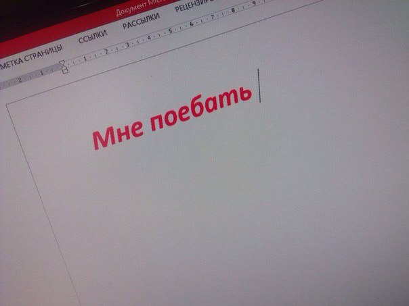Switch to the РАЗМЕТКА СТРАНИЦЫ tab

(x=31, y=57)
